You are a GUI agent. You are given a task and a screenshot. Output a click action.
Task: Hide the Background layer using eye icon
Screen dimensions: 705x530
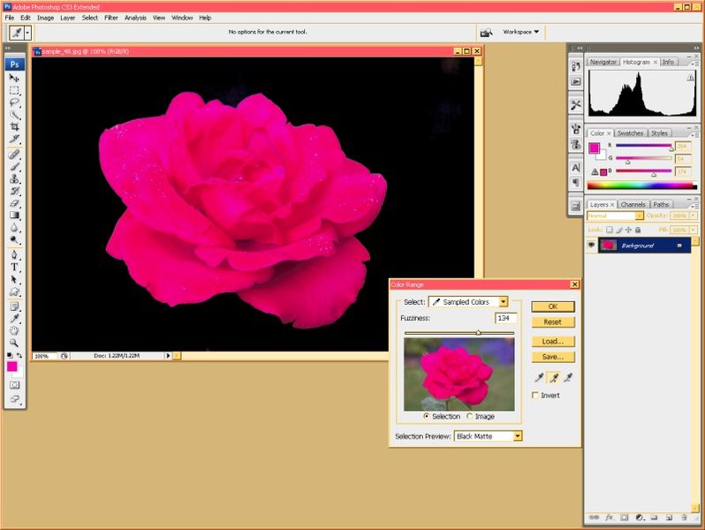pos(592,245)
